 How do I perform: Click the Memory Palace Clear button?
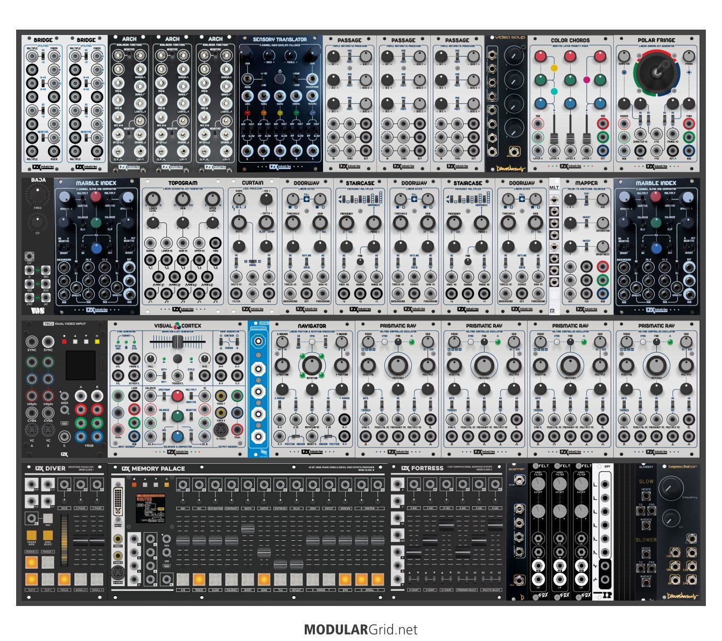tap(215, 580)
